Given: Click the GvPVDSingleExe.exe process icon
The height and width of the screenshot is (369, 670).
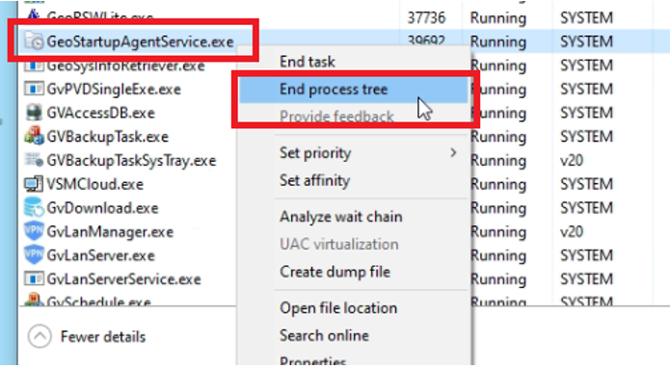Looking at the screenshot, I should coord(34,89).
